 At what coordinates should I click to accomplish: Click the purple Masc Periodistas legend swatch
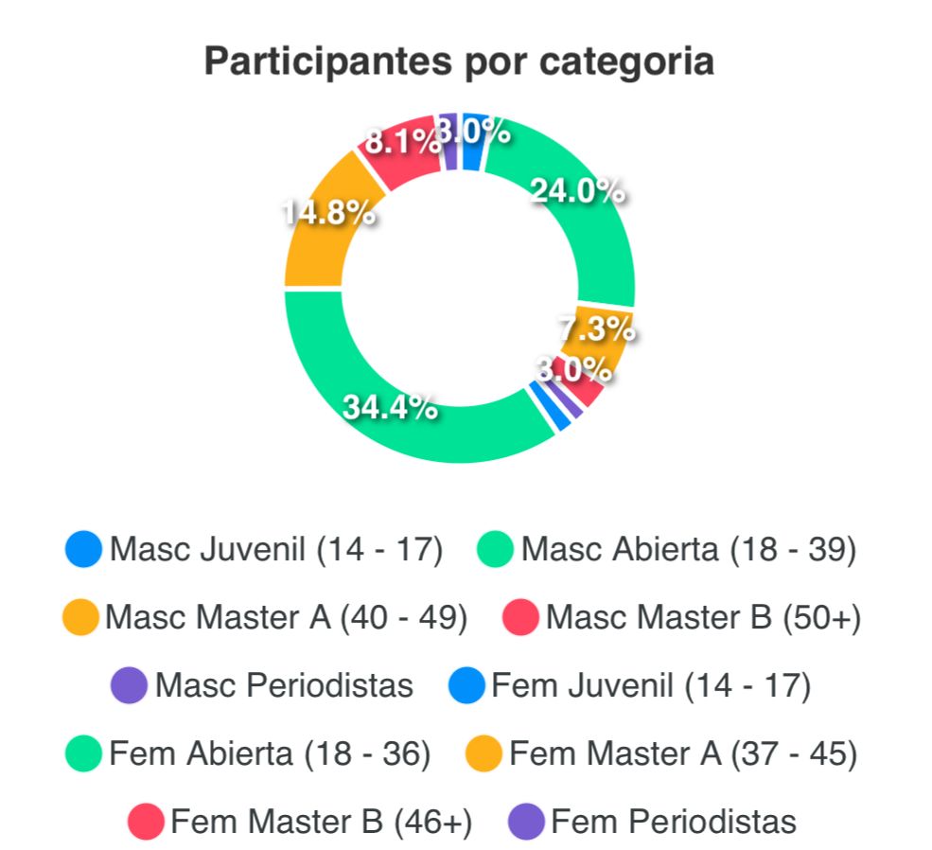129,685
